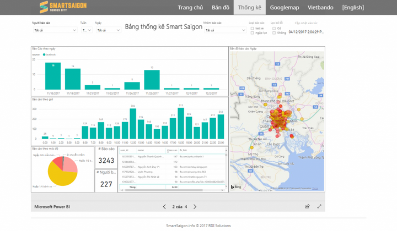
Task: Check the 'ngập lụt' checkbox
Action: 252,32
